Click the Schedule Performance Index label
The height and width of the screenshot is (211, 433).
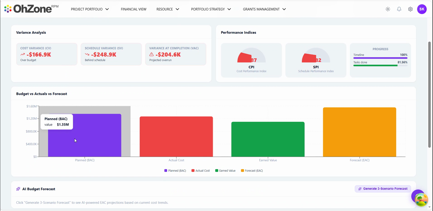click(316, 71)
